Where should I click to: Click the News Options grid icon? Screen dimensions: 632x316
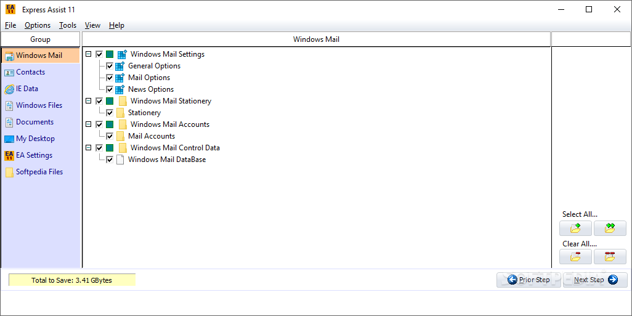(120, 89)
